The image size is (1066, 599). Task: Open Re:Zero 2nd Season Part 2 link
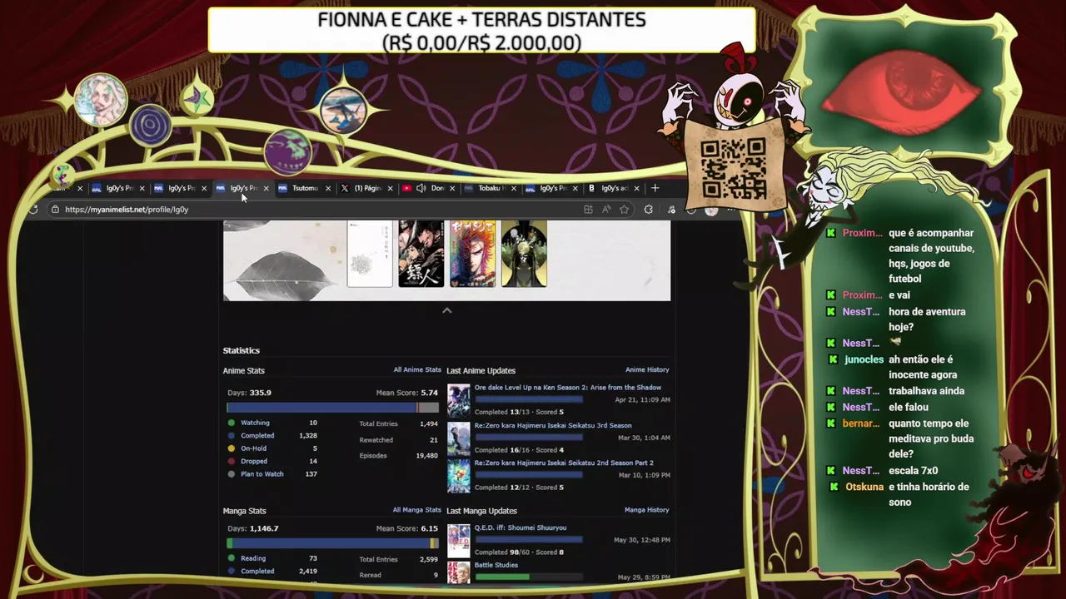(564, 463)
